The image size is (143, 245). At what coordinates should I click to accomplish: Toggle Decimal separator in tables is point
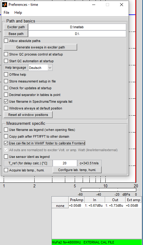(6, 94)
